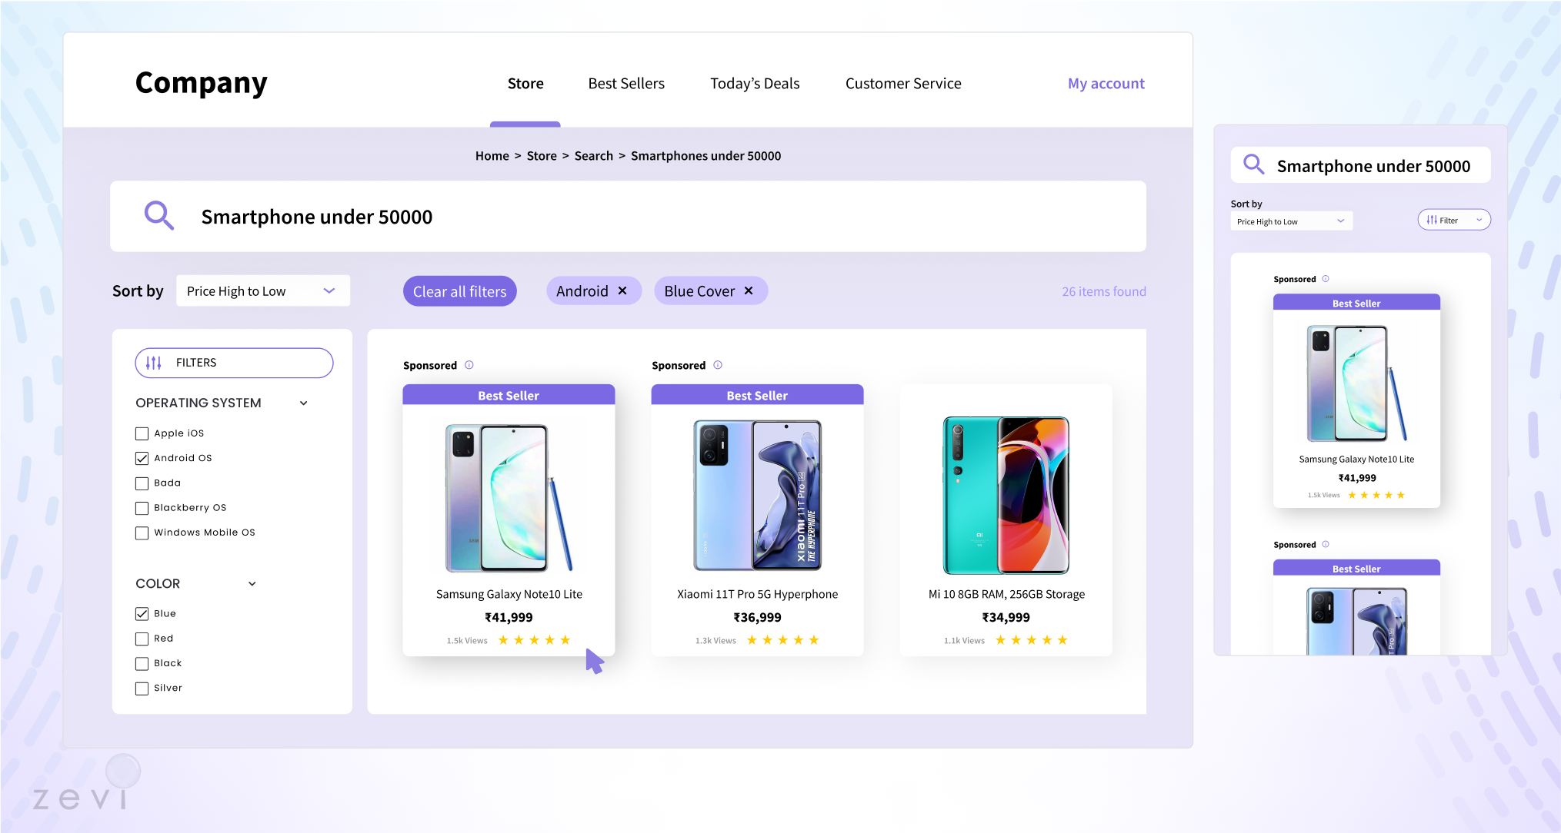The width and height of the screenshot is (1561, 833).
Task: Collapse the Operating System section chevron
Action: [x=304, y=403]
